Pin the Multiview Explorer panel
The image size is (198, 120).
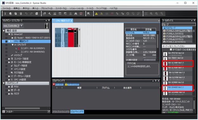(x=49, y=20)
